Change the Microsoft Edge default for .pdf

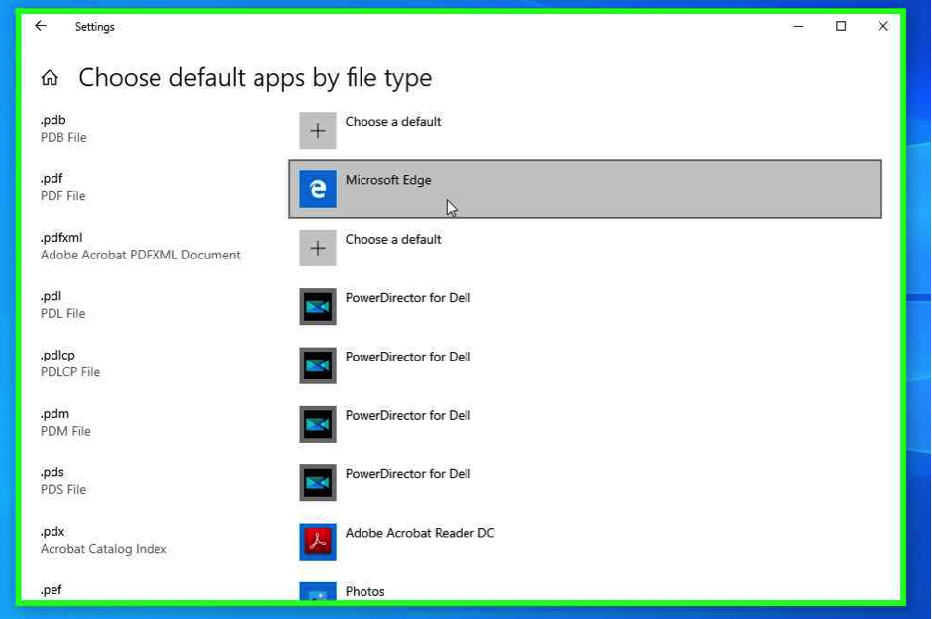388,180
